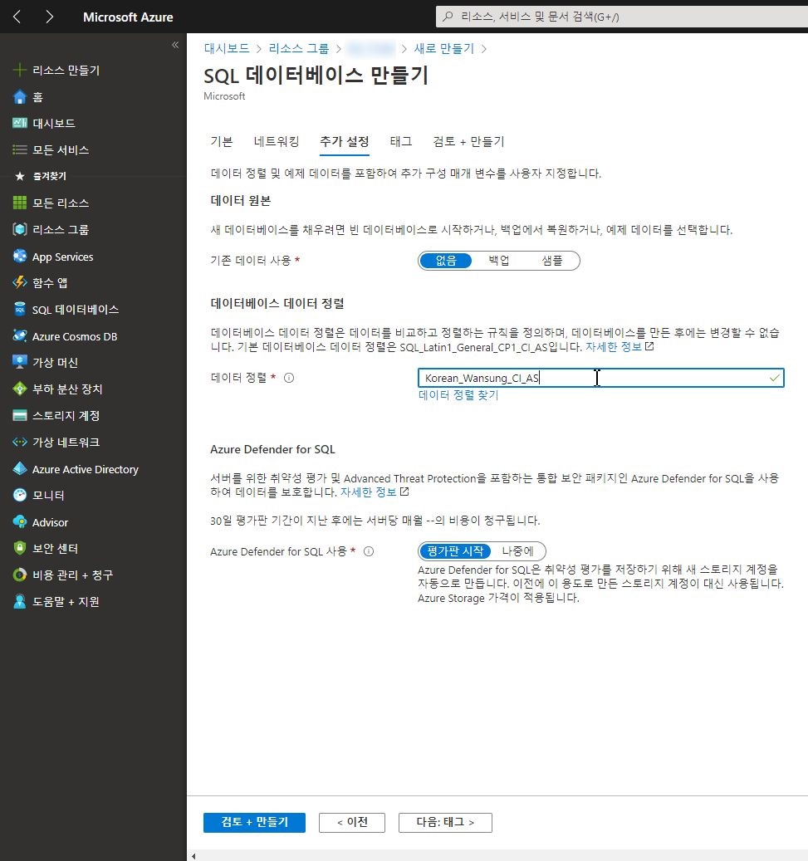Click the 보안 센터 shield icon
Image resolution: width=808 pixels, height=861 pixels.
pyautogui.click(x=20, y=548)
